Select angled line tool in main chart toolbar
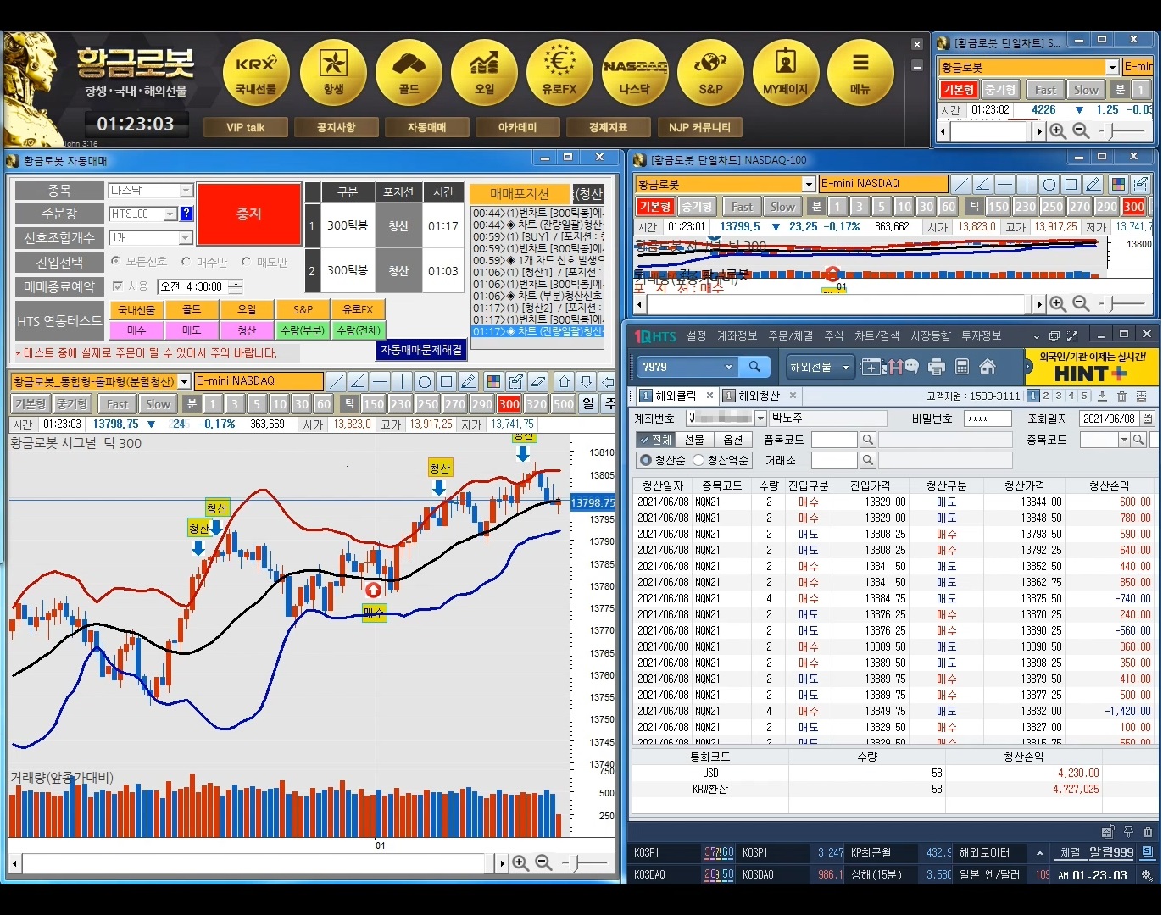The height and width of the screenshot is (915, 1163). click(358, 381)
